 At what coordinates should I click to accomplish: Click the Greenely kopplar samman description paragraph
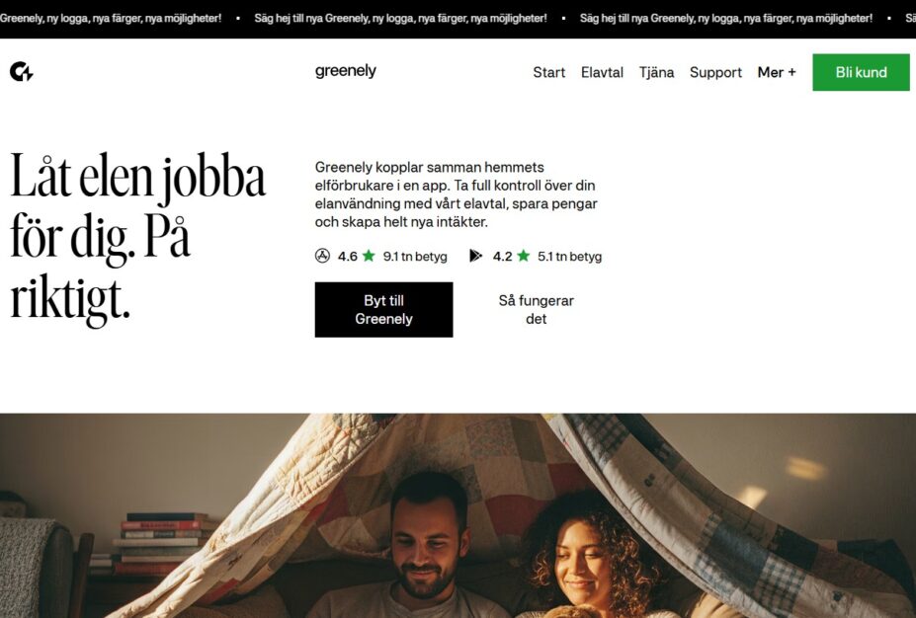pyautogui.click(x=457, y=194)
